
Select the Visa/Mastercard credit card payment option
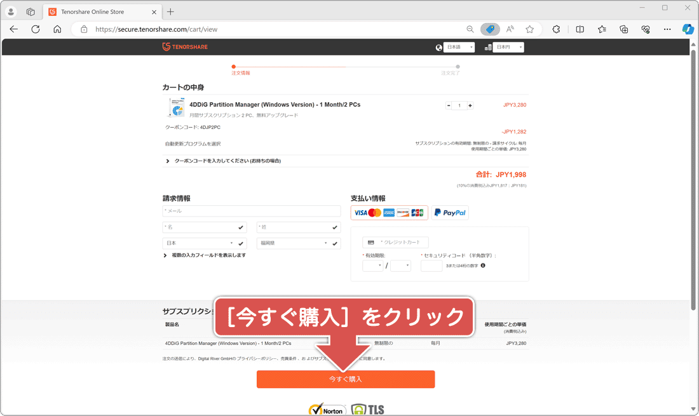(x=389, y=212)
